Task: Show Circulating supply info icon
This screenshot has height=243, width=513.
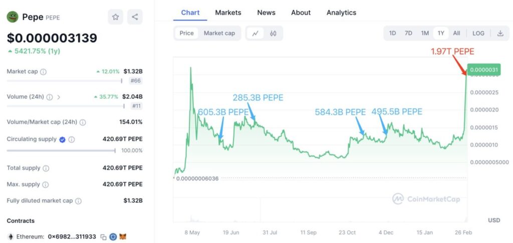Action: click(x=72, y=140)
